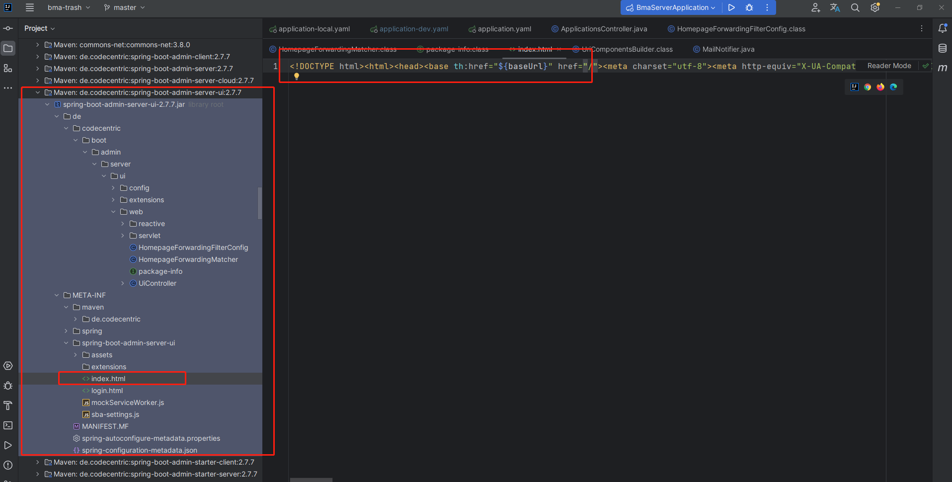Open Notifications bell panel
952x482 pixels.
tap(943, 28)
